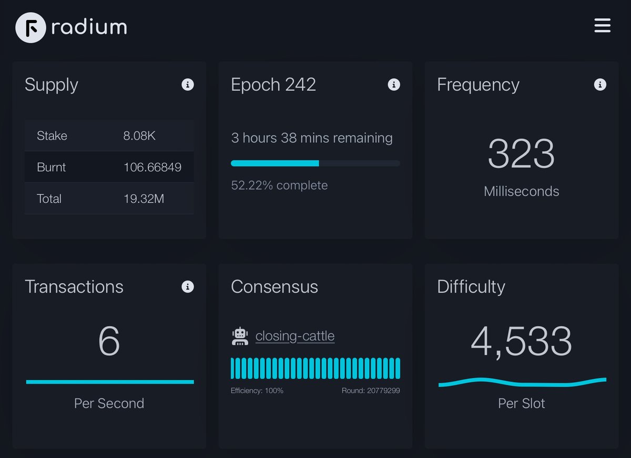Click the Per Slot label
The height and width of the screenshot is (458, 631).
[x=522, y=403]
